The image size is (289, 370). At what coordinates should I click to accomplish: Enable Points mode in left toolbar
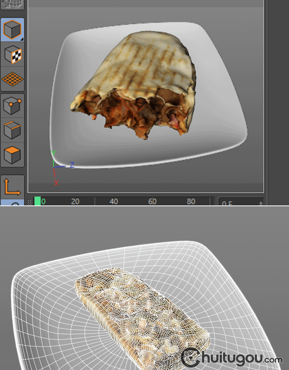(12, 106)
